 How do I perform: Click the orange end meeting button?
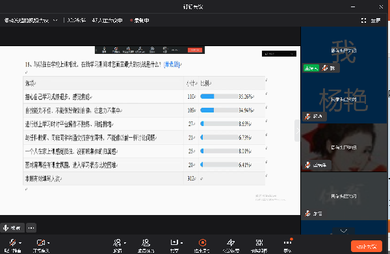click(x=367, y=246)
